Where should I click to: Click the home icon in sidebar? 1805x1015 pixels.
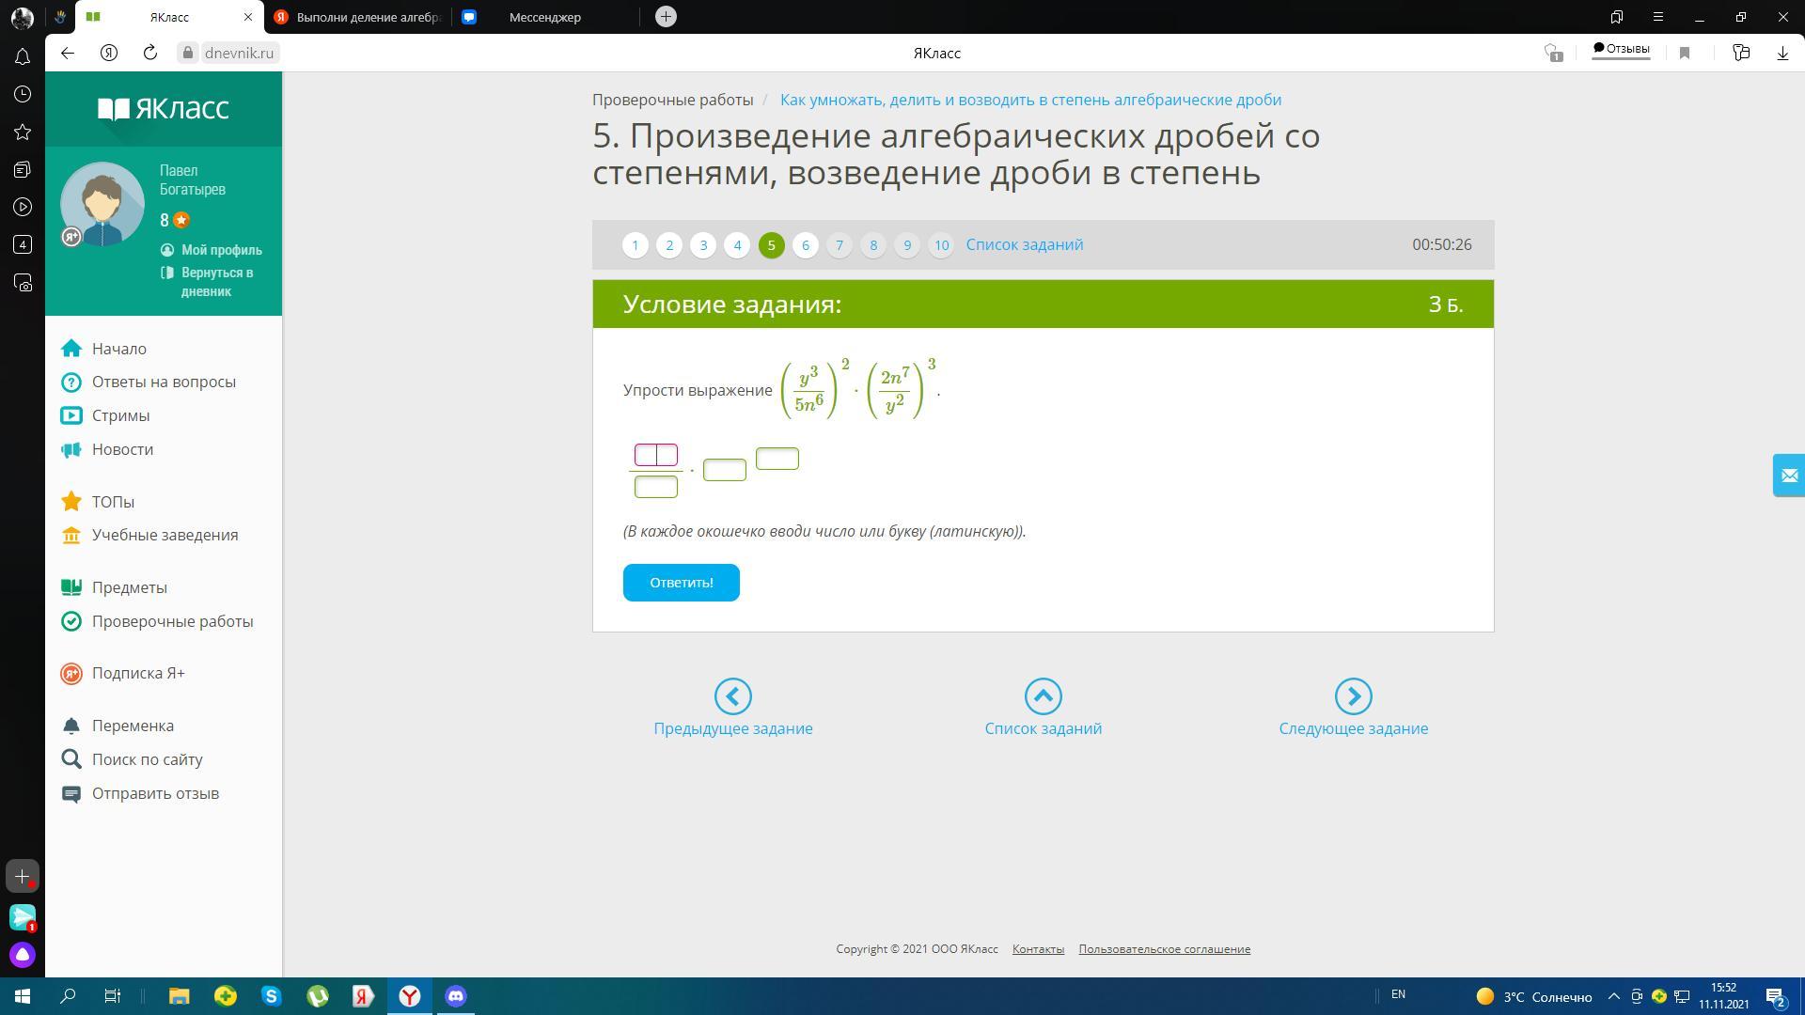coord(71,347)
